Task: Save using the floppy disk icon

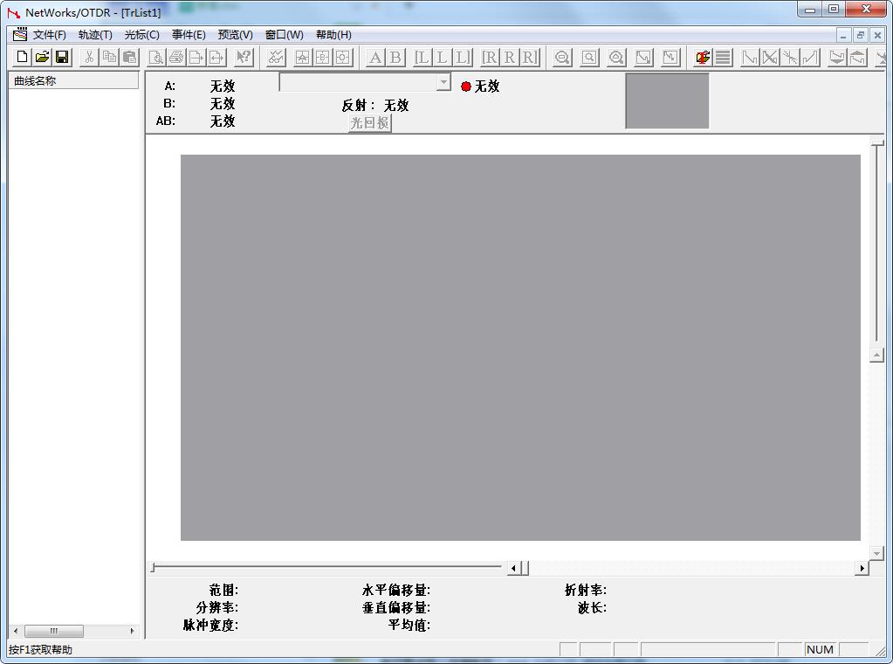Action: pos(62,57)
